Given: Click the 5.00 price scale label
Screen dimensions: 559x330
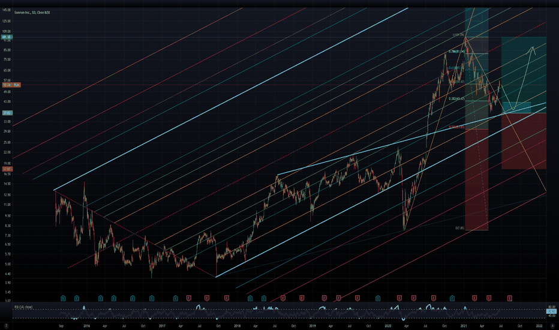Looking at the screenshot, I should click(x=7, y=265).
